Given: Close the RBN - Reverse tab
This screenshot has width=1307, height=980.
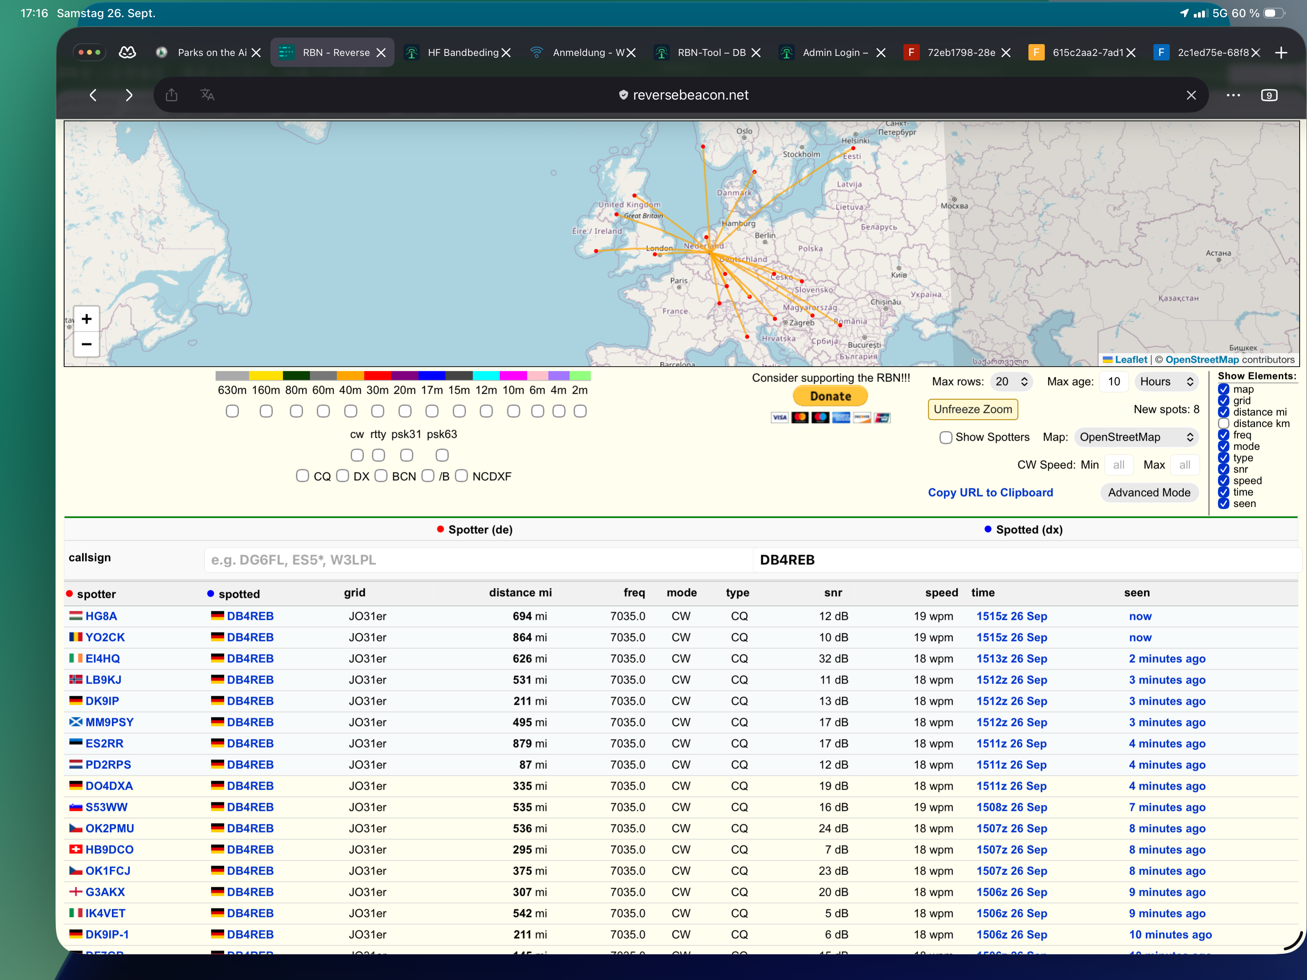Looking at the screenshot, I should (381, 53).
